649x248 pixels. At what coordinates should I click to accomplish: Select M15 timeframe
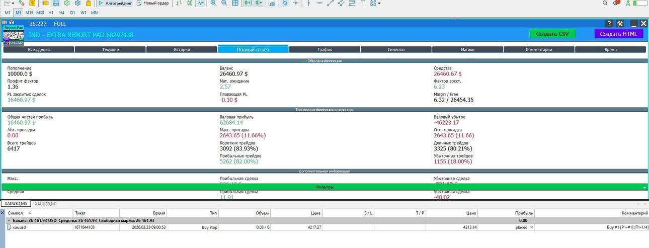point(29,13)
